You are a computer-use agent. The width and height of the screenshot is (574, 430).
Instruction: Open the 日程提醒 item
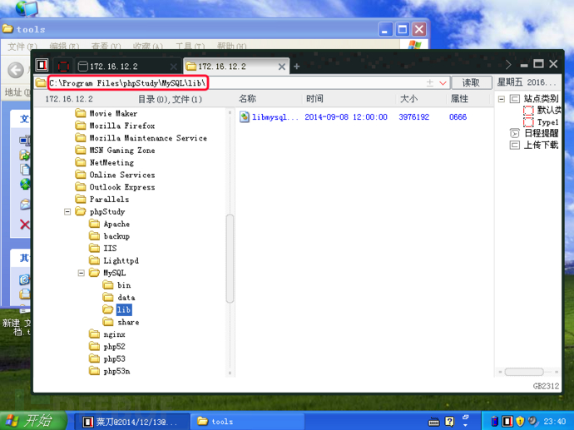point(534,133)
